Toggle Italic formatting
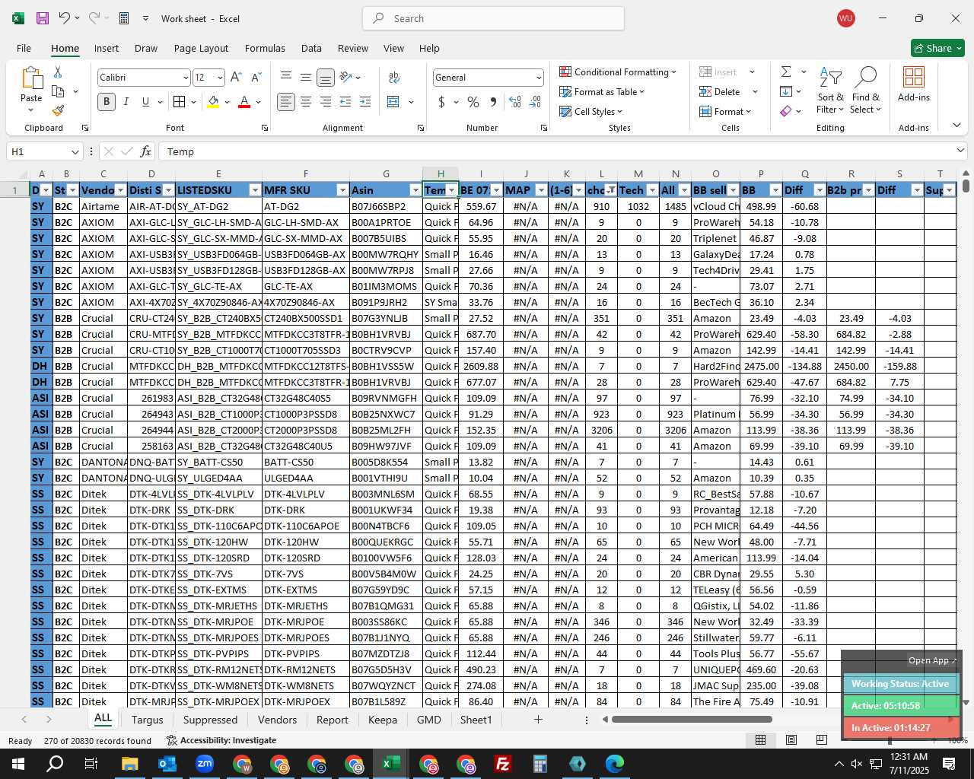Screen dimensions: 974x779 coord(126,102)
